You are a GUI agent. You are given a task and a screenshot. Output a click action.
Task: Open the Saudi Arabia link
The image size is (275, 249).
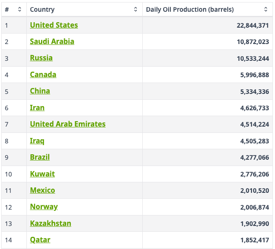[52, 41]
